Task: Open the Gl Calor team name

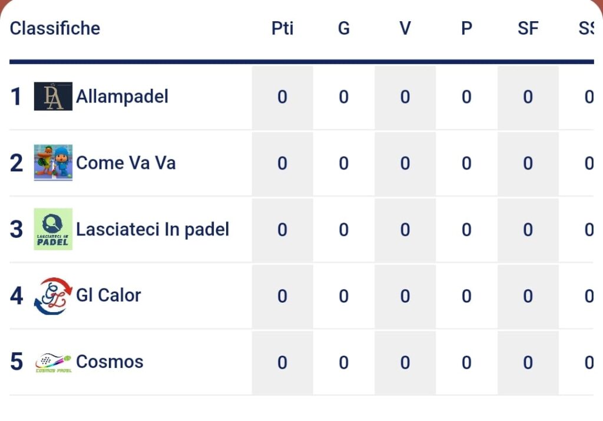Action: (108, 295)
